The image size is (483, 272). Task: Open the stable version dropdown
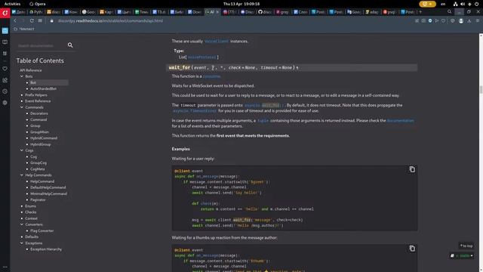click(x=462, y=255)
